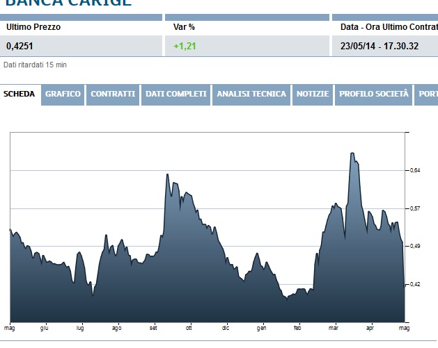Click the giu month axis label

tap(44, 328)
